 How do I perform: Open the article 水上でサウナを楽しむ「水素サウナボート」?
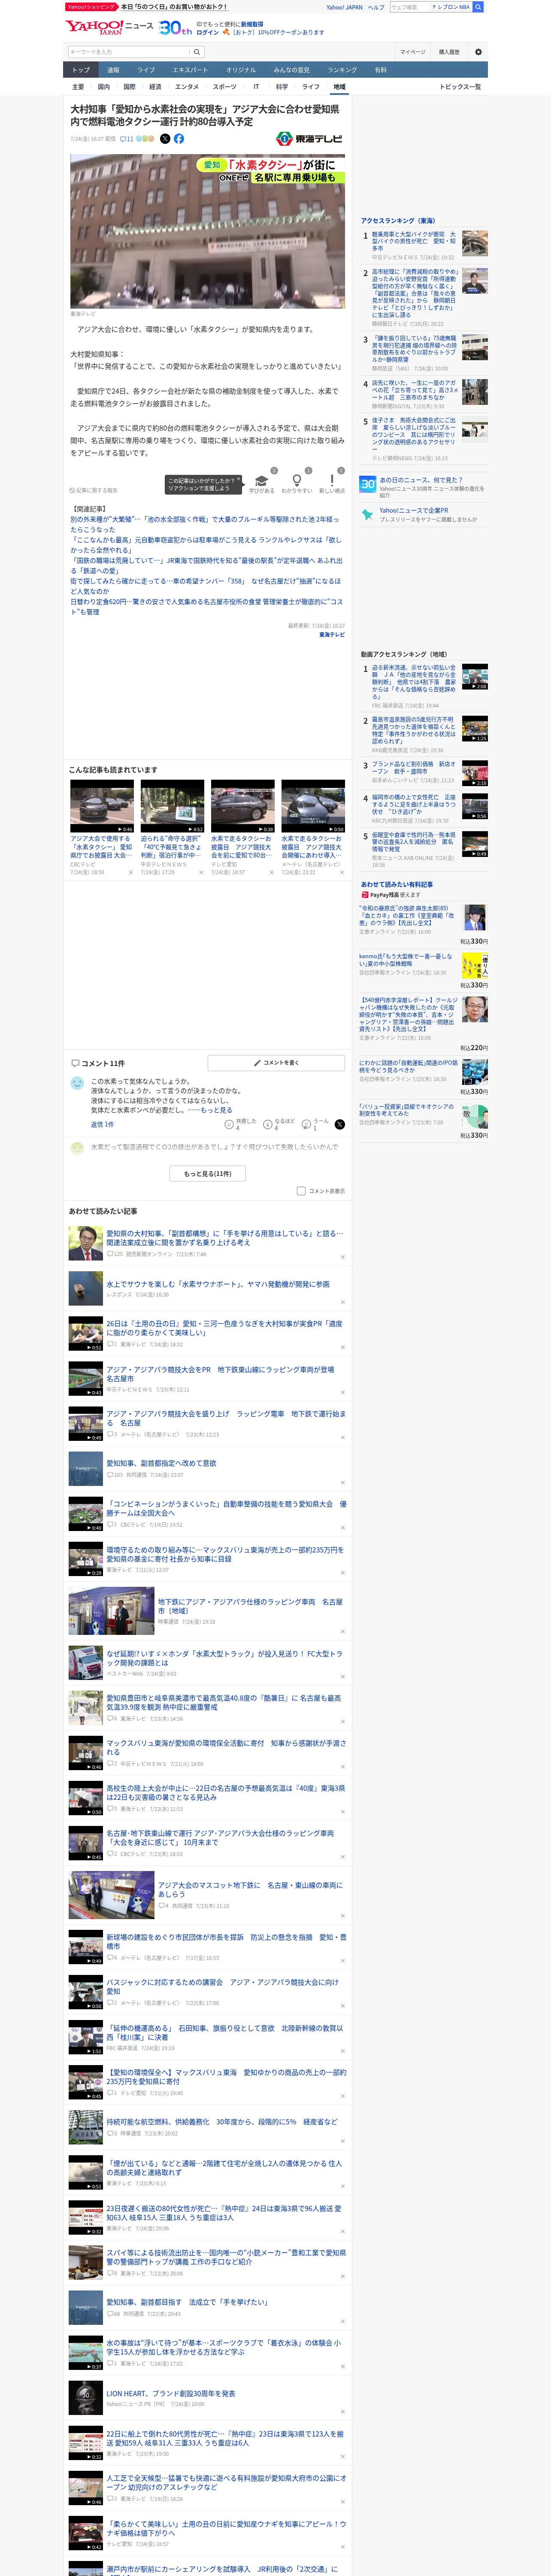click(x=218, y=1284)
